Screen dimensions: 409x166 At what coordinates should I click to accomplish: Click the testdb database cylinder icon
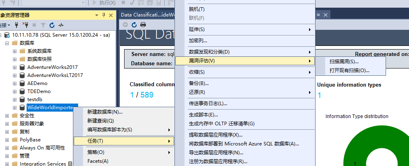pos(22,100)
